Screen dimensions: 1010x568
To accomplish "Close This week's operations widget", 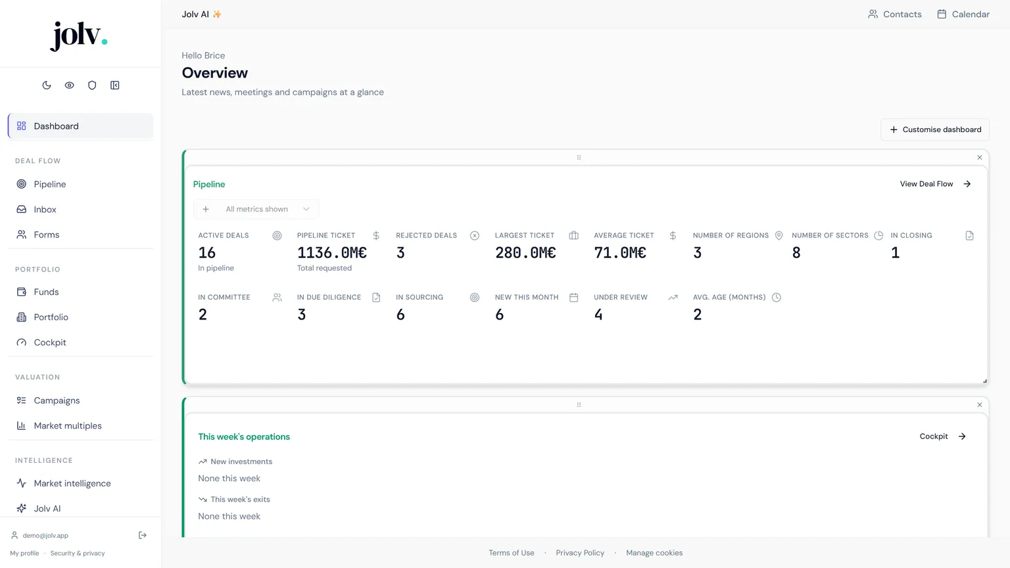I will pyautogui.click(x=980, y=405).
